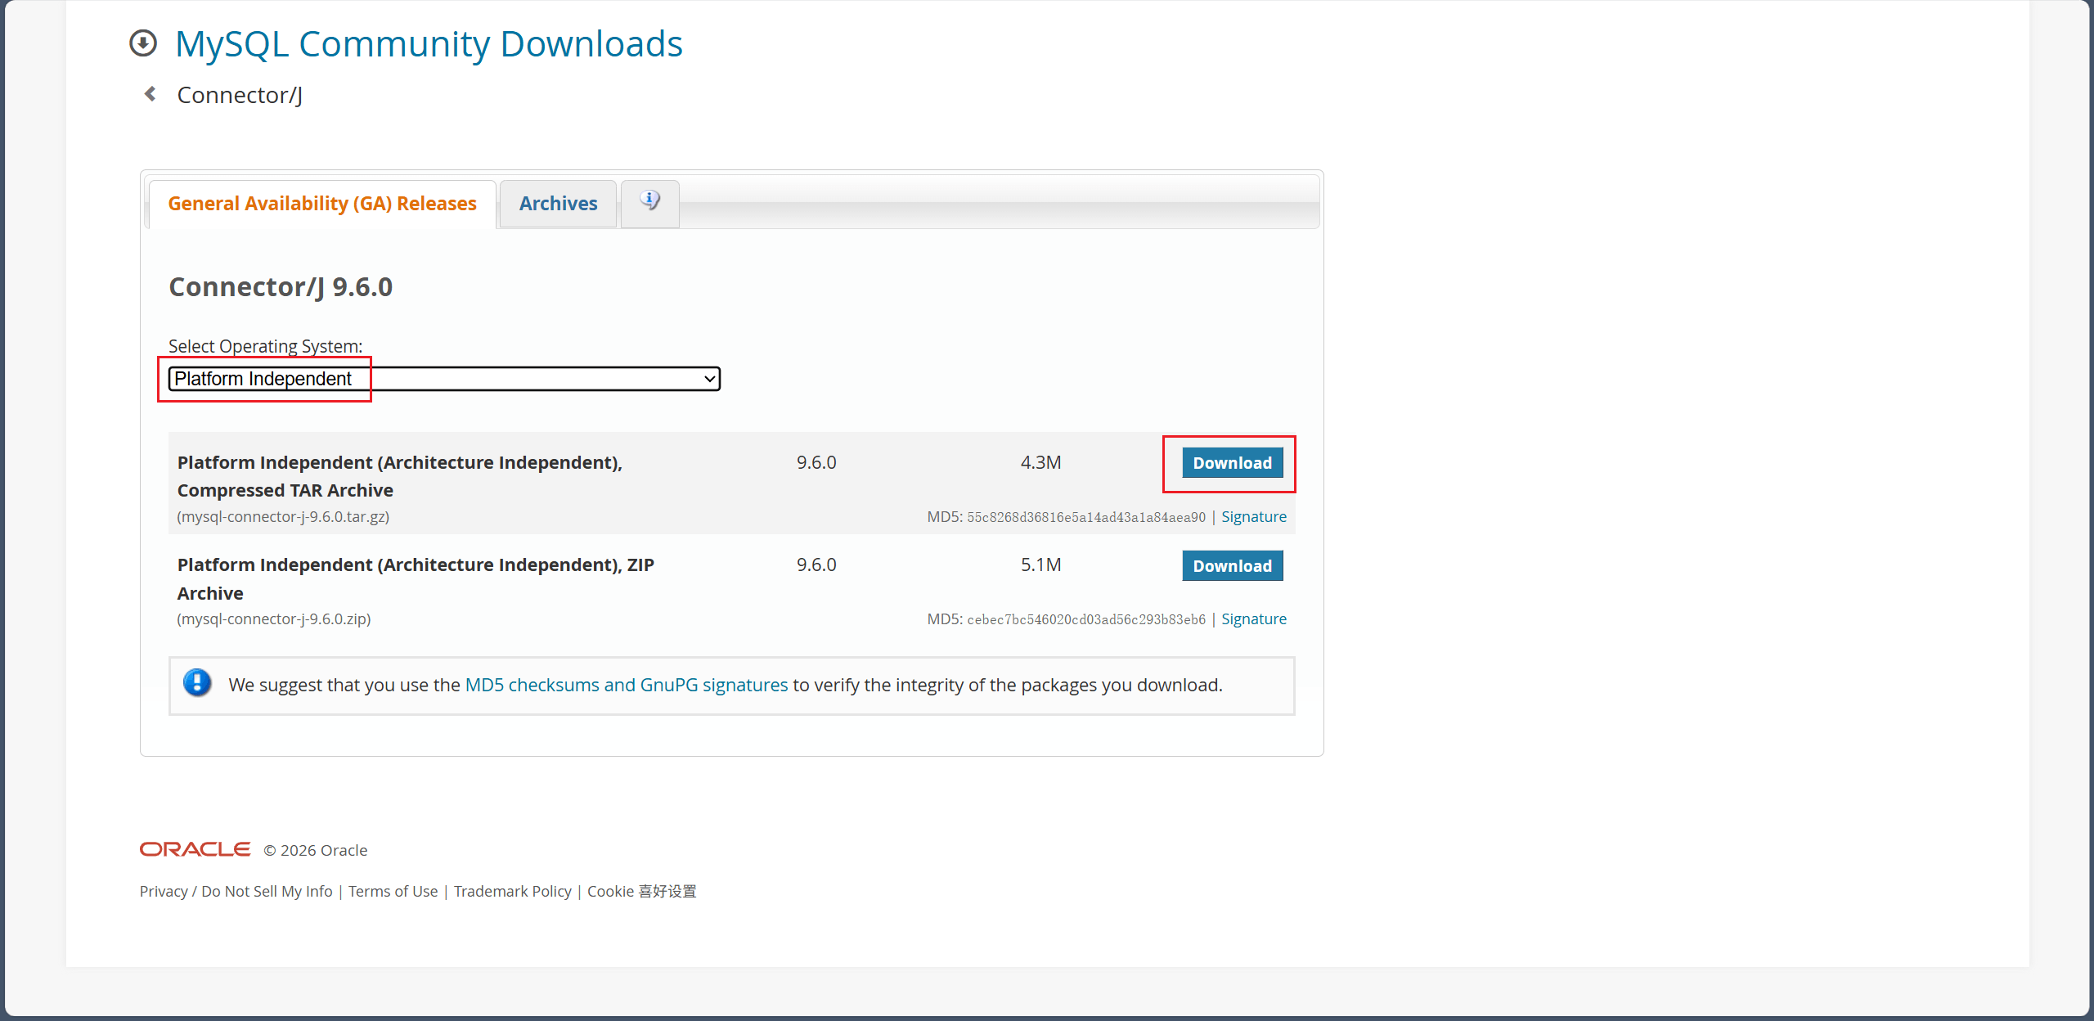Select General Availability (GA) Releases tab

(x=322, y=204)
